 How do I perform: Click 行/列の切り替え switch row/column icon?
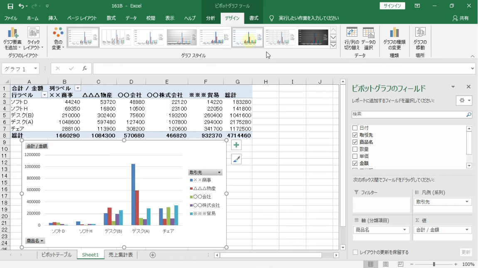click(352, 33)
